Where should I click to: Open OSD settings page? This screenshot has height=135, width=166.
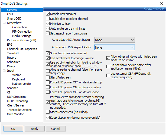(10, 14)
